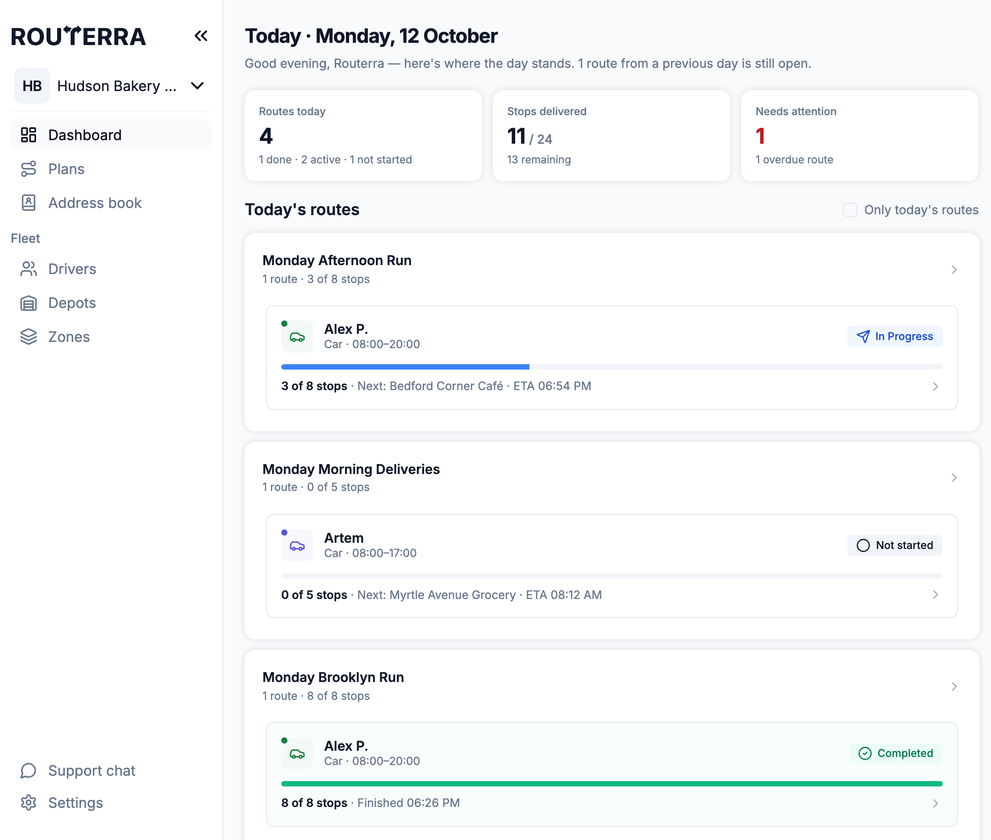
Task: Enable the Only today's routes checkbox
Action: [849, 210]
